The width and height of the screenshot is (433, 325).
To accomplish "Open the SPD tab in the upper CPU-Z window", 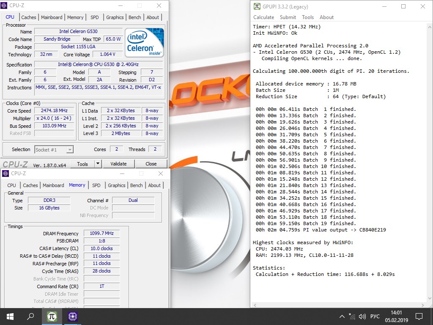I will [x=94, y=17].
